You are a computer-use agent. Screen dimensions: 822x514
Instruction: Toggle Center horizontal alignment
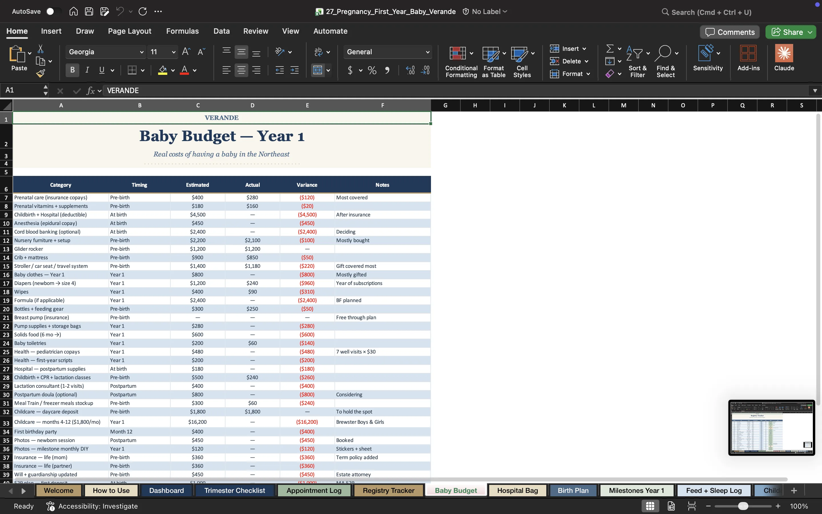[241, 70]
